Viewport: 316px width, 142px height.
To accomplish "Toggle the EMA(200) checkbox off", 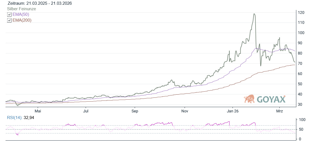I will pyautogui.click(x=9, y=20).
